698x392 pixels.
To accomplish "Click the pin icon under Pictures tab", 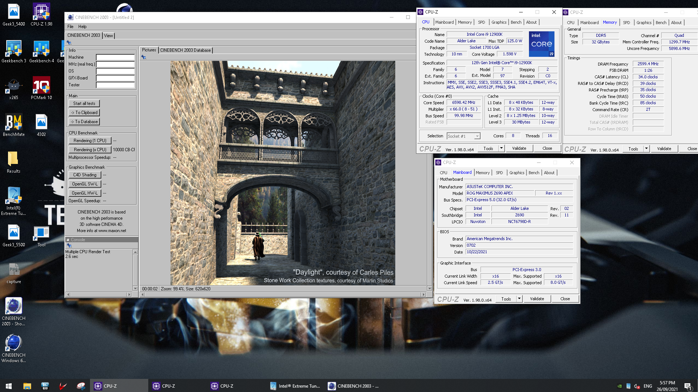I will tap(144, 57).
